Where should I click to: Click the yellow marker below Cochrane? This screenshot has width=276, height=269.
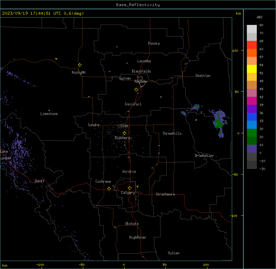coord(109,188)
